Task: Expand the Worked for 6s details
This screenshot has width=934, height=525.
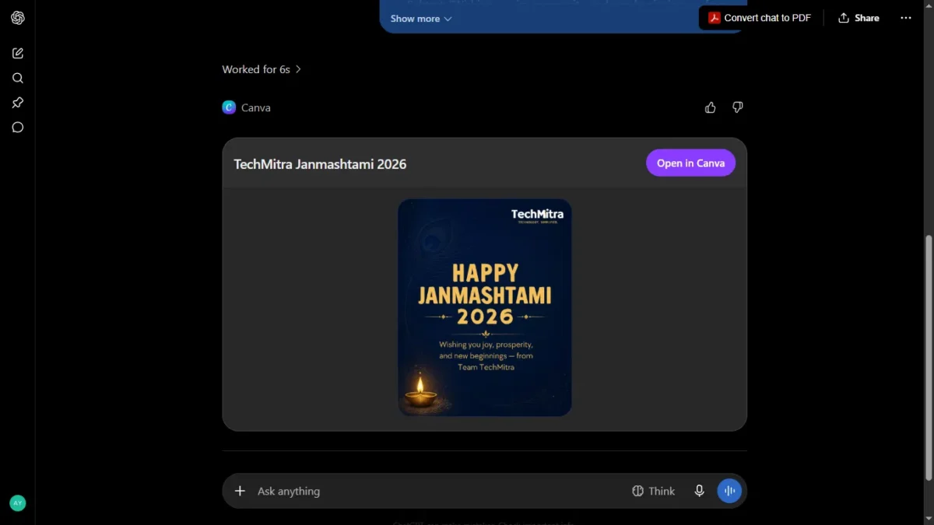Action: [262, 69]
